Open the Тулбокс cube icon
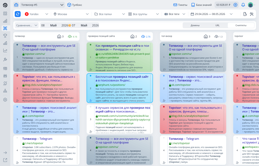This screenshot has height=166, width=259. pyautogui.click(x=69, y=5)
